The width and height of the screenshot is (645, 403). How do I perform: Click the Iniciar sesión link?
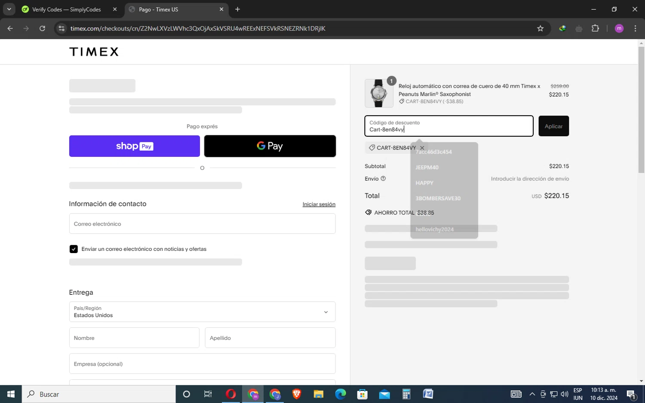tap(319, 205)
